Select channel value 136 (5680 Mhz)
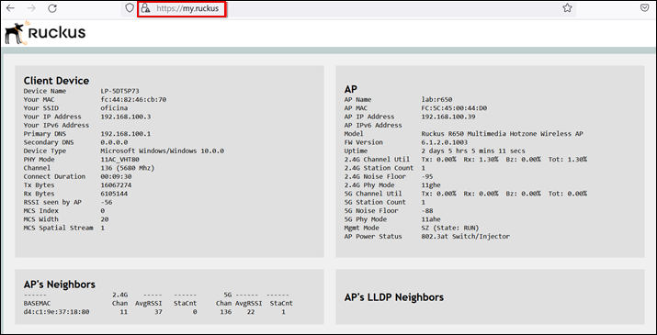The height and width of the screenshot is (335, 657). (x=128, y=168)
